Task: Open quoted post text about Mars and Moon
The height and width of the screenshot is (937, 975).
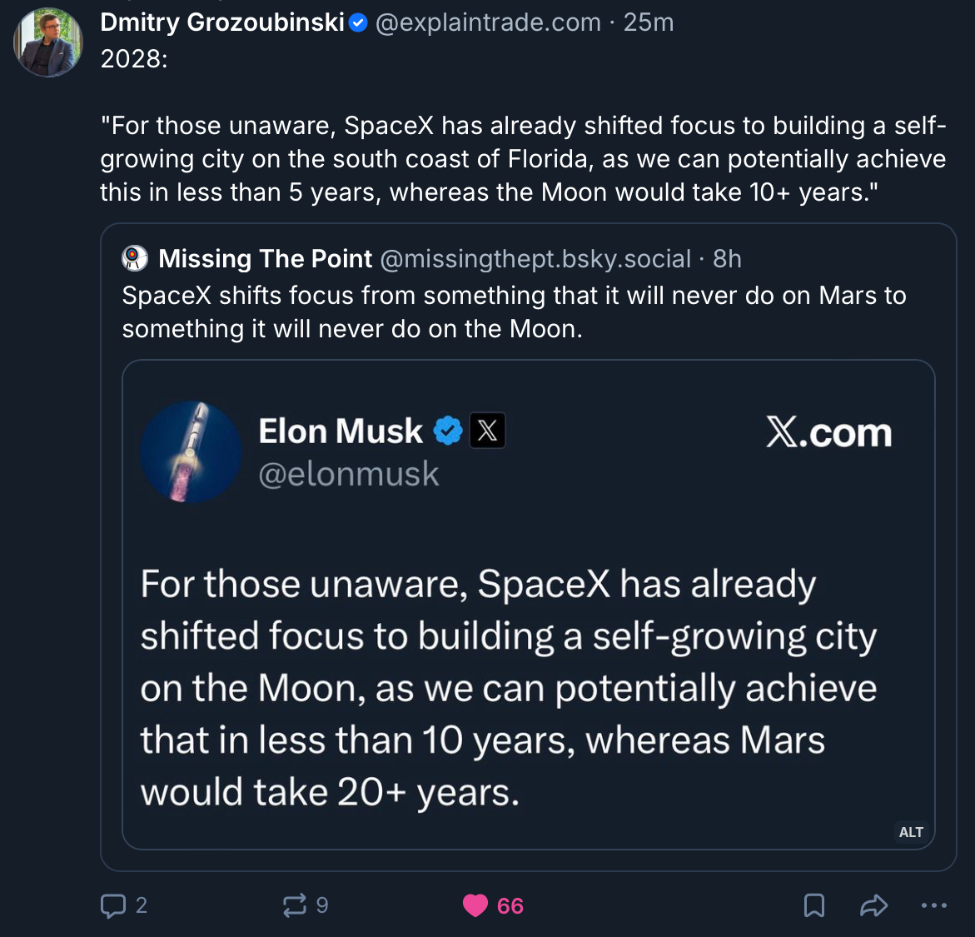Action: [514, 312]
